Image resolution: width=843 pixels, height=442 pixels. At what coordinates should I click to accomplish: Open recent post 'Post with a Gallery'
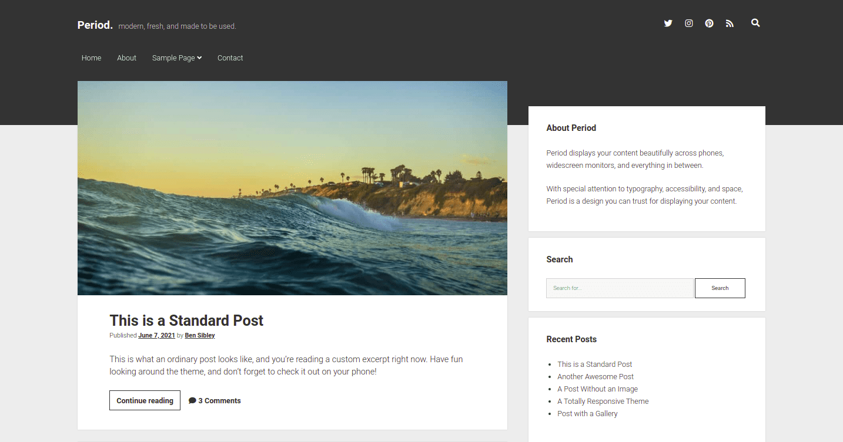[x=587, y=413]
